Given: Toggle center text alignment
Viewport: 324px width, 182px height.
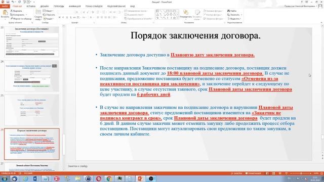Looking at the screenshot, I should (x=102, y=18).
